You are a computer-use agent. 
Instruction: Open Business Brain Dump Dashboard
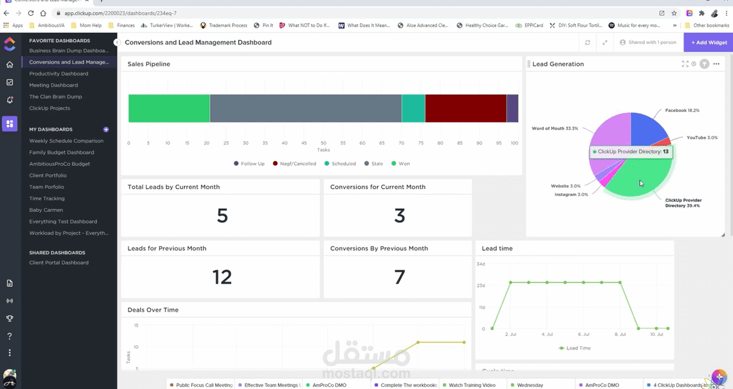tap(69, 51)
